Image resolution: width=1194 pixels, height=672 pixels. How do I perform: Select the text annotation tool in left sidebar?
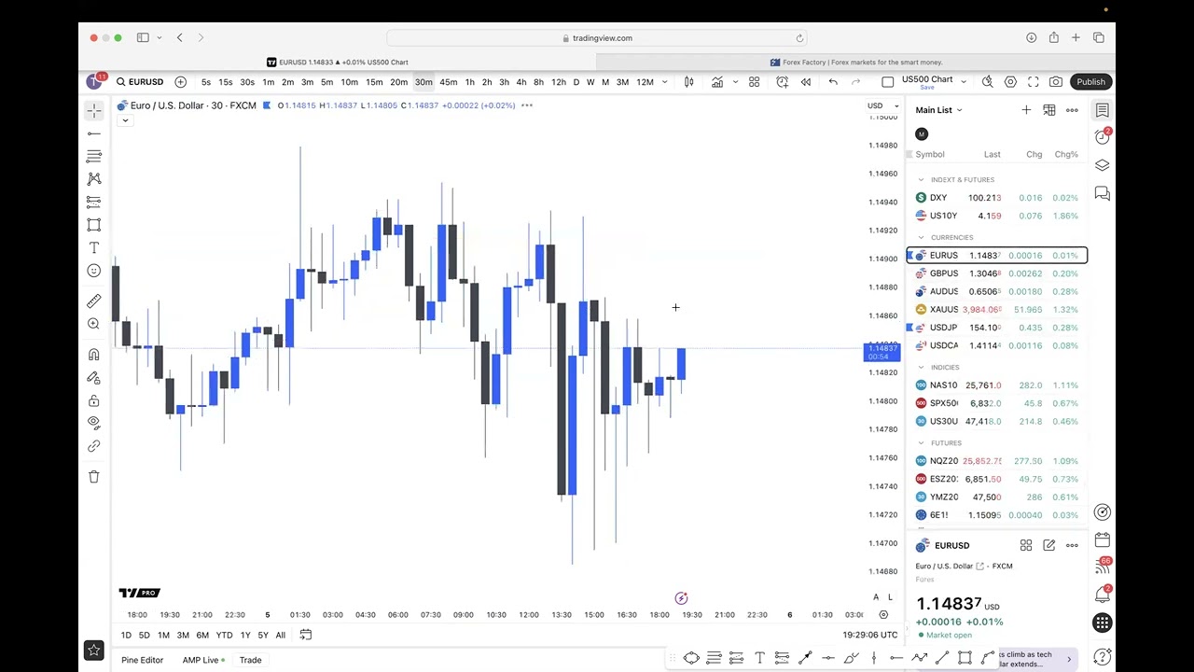94,247
